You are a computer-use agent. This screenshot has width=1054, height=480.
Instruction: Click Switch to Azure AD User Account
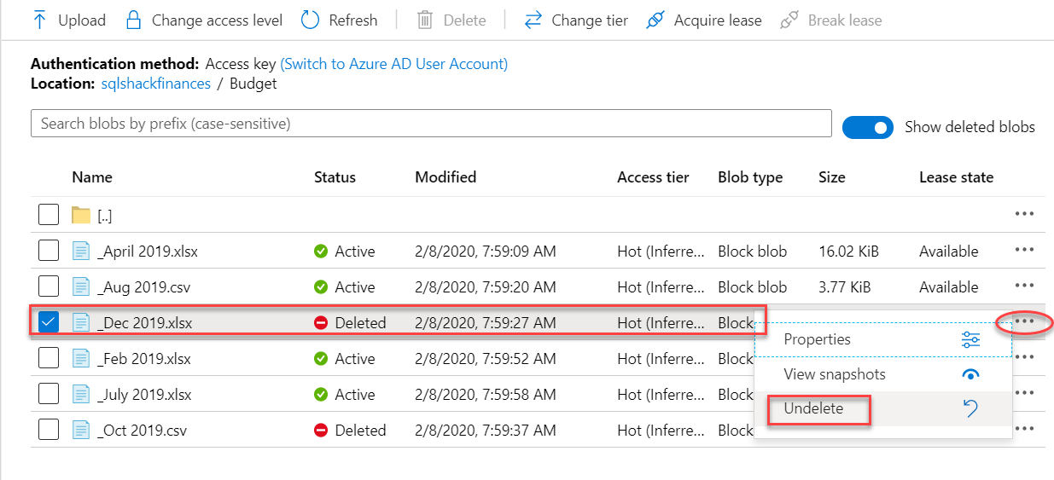393,64
